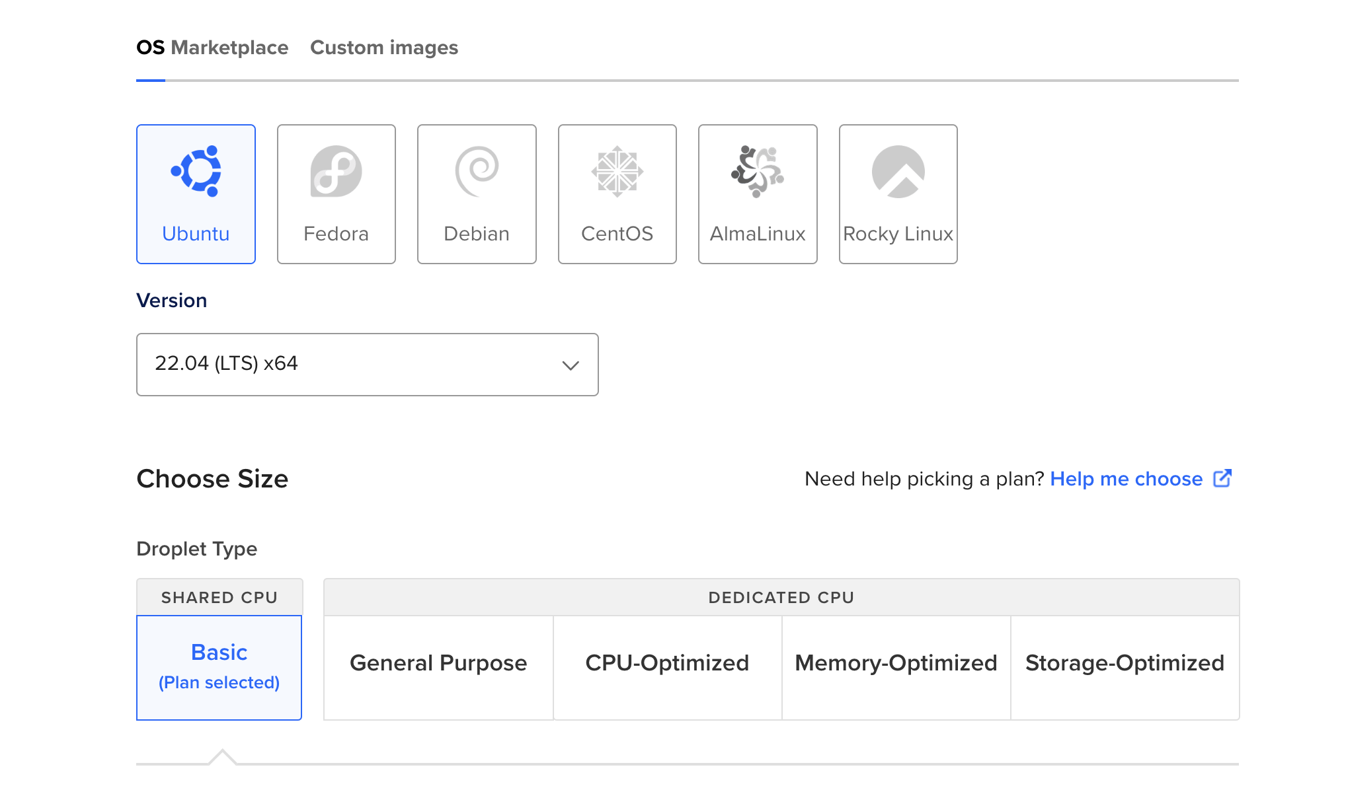1346x790 pixels.
Task: Open the Help me choose link
Action: coord(1127,479)
